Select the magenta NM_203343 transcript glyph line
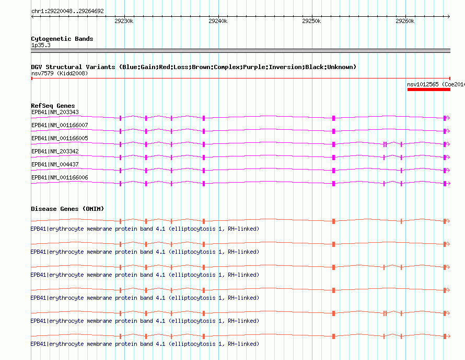Image resolution: width=465 pixels, height=360 pixels. (240, 118)
